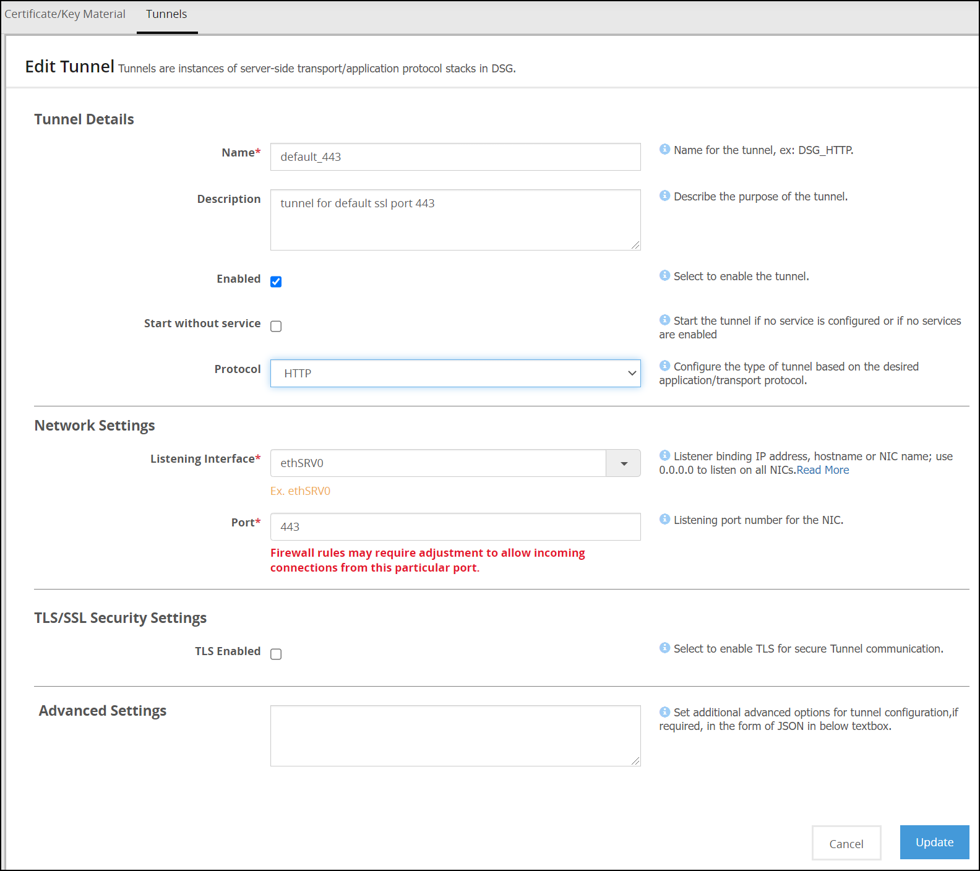Click info icon beside Protocol configuration hint
Viewport: 980px width, 871px height.
664,366
